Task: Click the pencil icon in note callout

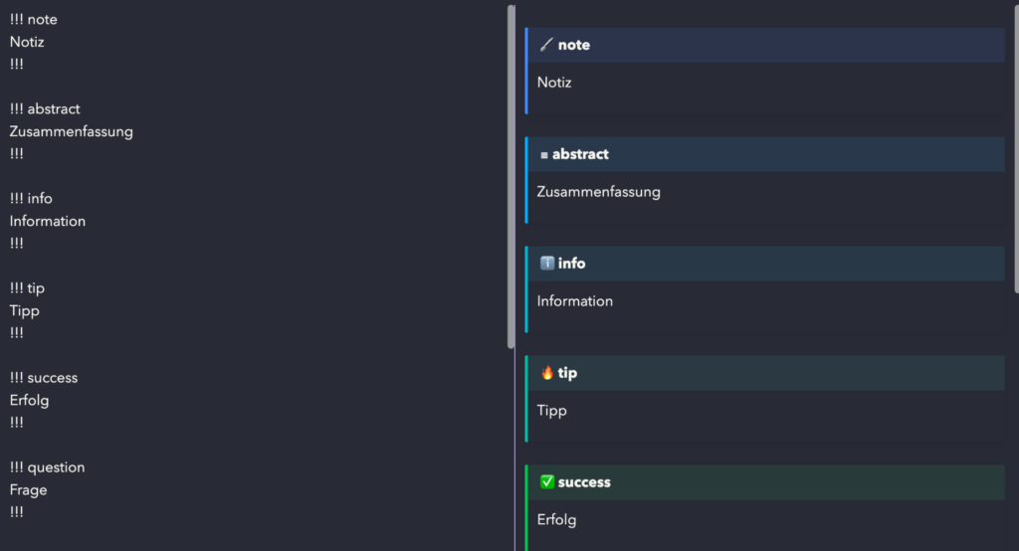Action: [x=545, y=45]
